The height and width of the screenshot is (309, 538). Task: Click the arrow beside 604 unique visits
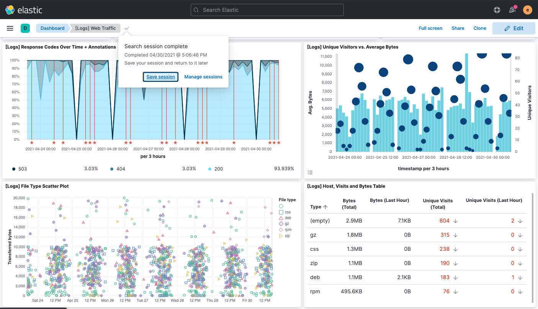tap(455, 221)
